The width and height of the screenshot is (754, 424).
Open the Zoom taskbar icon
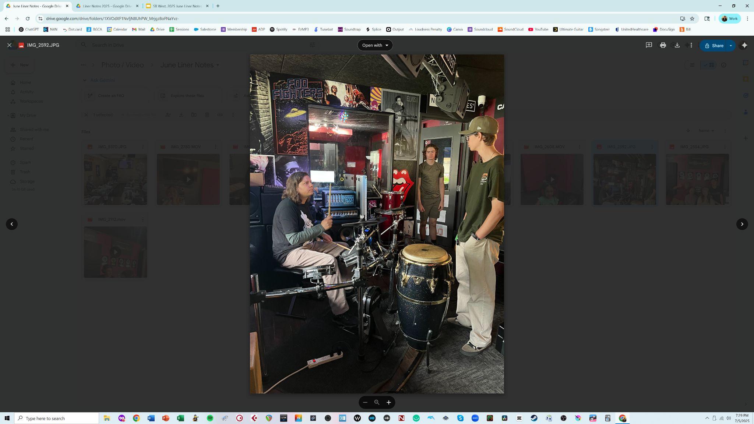(475, 418)
